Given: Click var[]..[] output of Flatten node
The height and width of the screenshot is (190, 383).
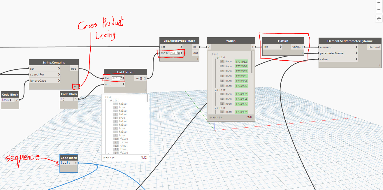Looking at the screenshot, I should (298, 47).
